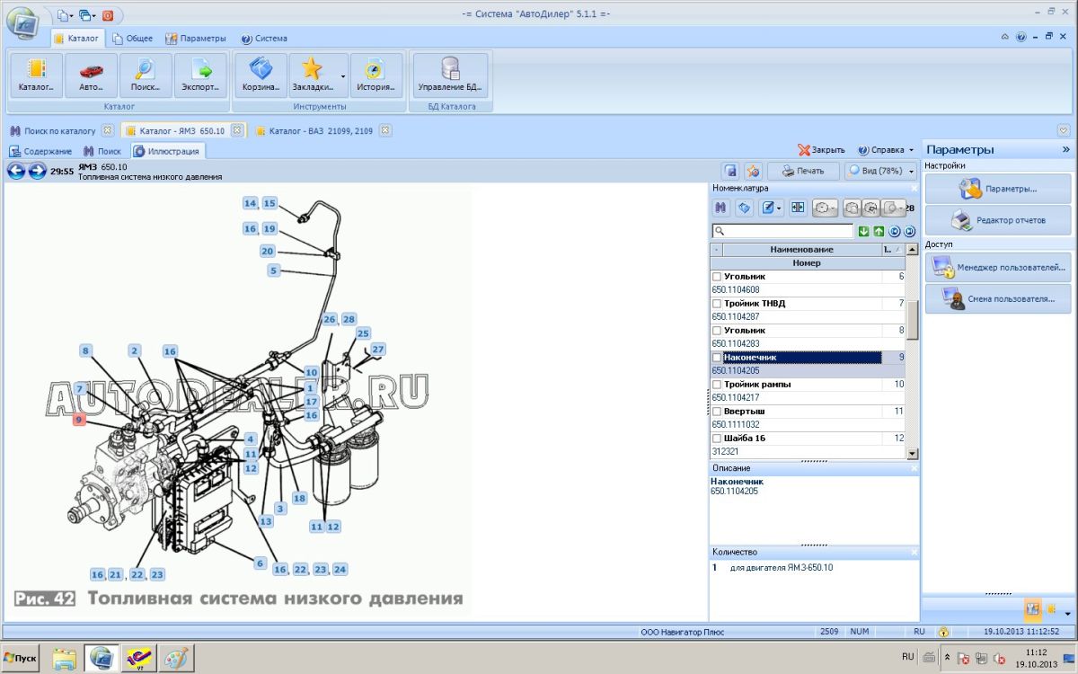Expand the Справка dropdown
Screen dimensions: 1078x674
pos(911,150)
